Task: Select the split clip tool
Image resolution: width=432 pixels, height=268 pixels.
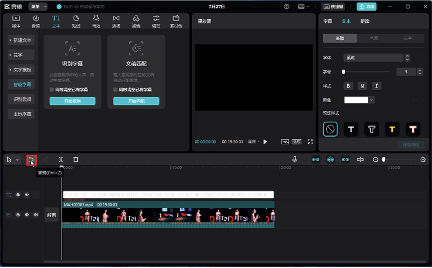Action: (x=61, y=160)
